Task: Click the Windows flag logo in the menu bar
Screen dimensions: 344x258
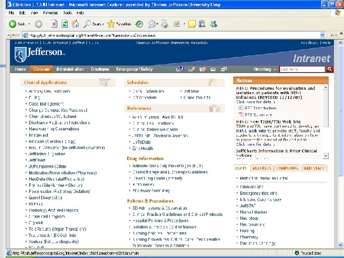Action: point(338,13)
